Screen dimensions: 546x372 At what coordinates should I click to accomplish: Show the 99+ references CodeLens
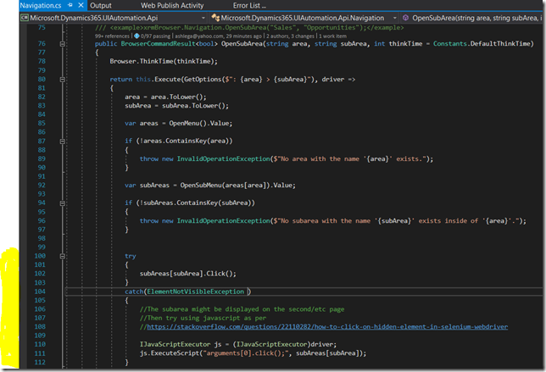tap(112, 36)
